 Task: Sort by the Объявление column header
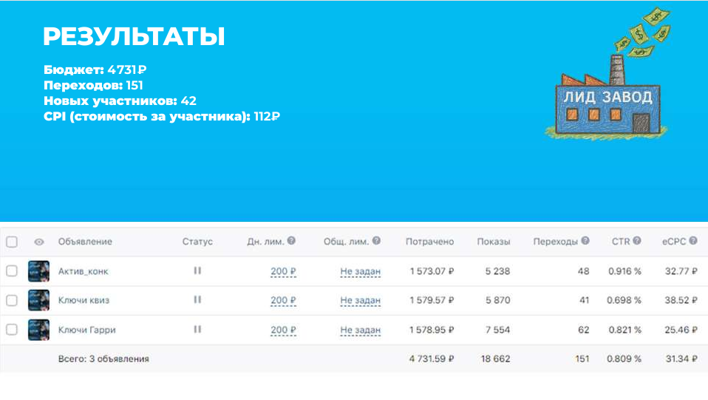click(85, 242)
